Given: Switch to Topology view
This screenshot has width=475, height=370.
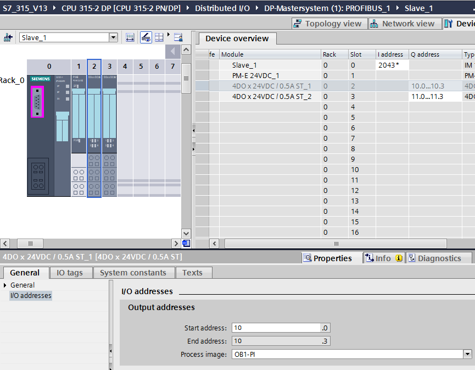Looking at the screenshot, I should pyautogui.click(x=329, y=24).
